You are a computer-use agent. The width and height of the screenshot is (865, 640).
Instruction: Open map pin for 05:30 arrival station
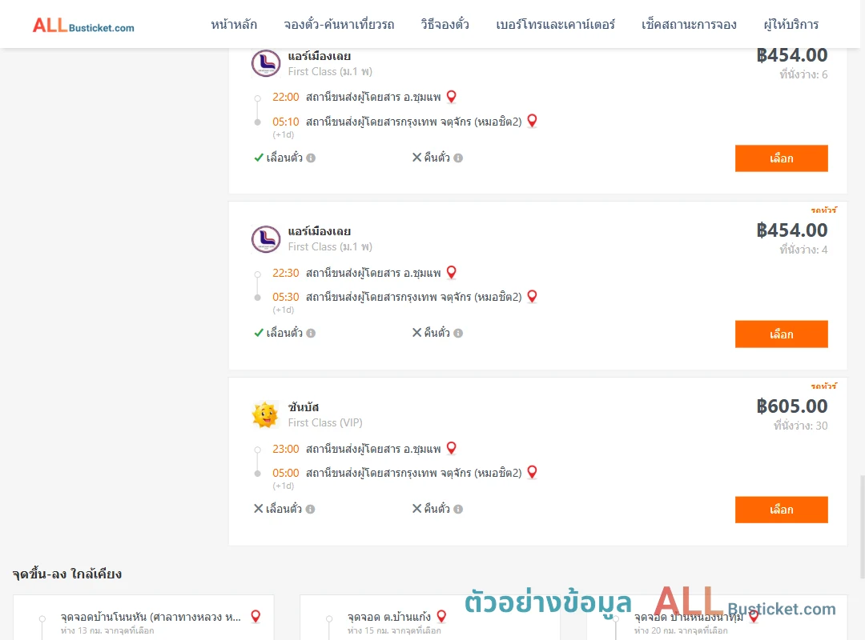click(x=532, y=296)
